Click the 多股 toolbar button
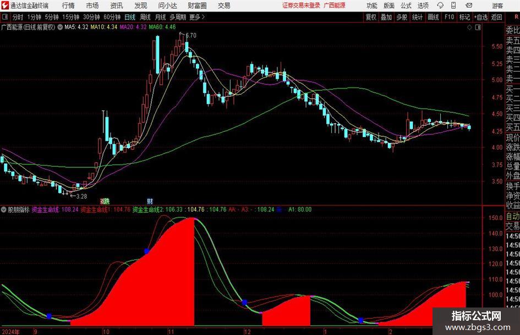Viewport: 520px width, 335px height. pos(402,17)
